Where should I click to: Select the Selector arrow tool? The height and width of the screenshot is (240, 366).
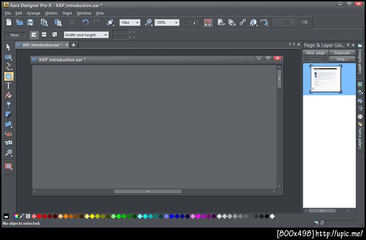coord(8,47)
